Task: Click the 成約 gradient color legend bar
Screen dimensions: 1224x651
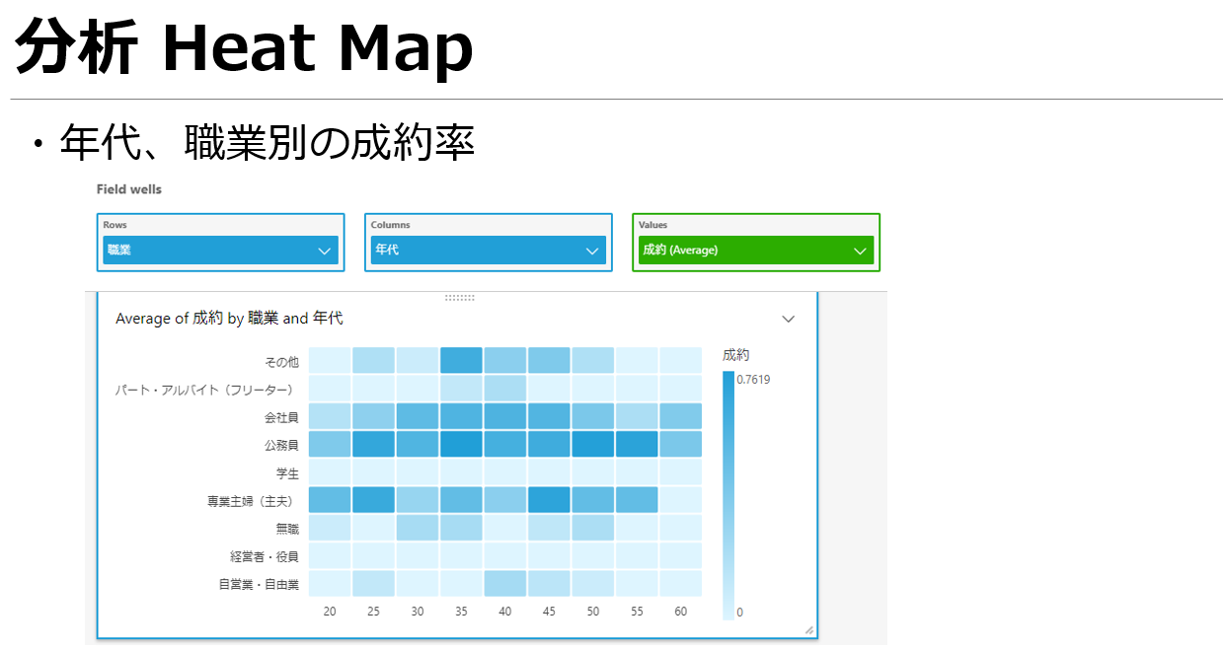Action: click(x=728, y=495)
